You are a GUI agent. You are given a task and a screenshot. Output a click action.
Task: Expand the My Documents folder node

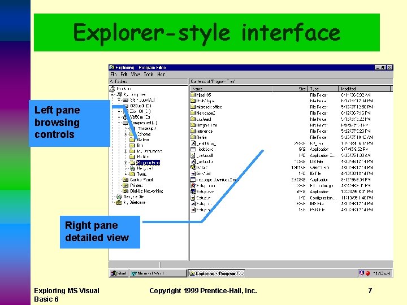coord(126,151)
